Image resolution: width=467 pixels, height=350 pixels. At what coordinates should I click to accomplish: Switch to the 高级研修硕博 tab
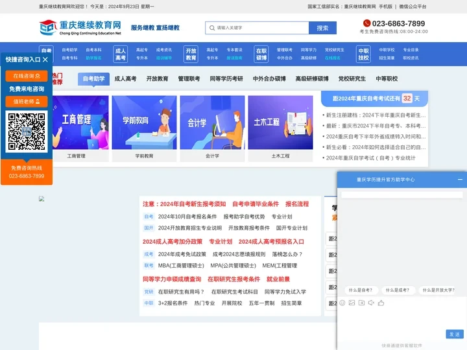tap(312, 79)
